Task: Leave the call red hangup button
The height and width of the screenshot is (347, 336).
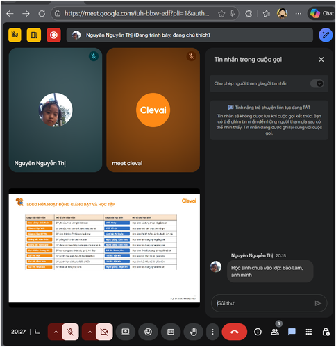Action: coord(235,332)
